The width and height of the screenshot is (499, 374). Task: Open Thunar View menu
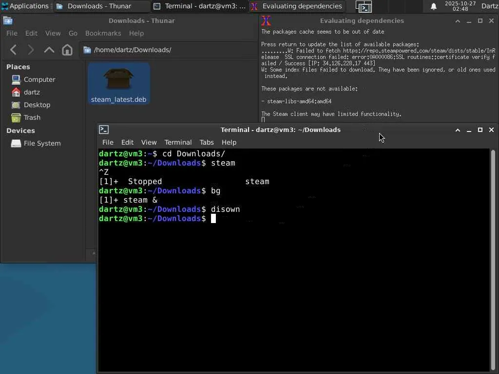click(53, 34)
